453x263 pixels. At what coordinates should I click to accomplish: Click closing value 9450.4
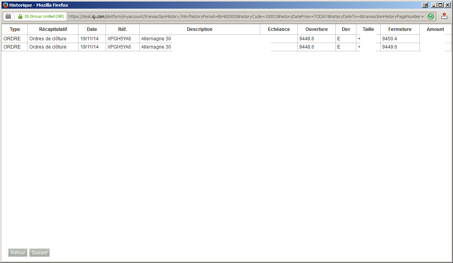point(390,39)
